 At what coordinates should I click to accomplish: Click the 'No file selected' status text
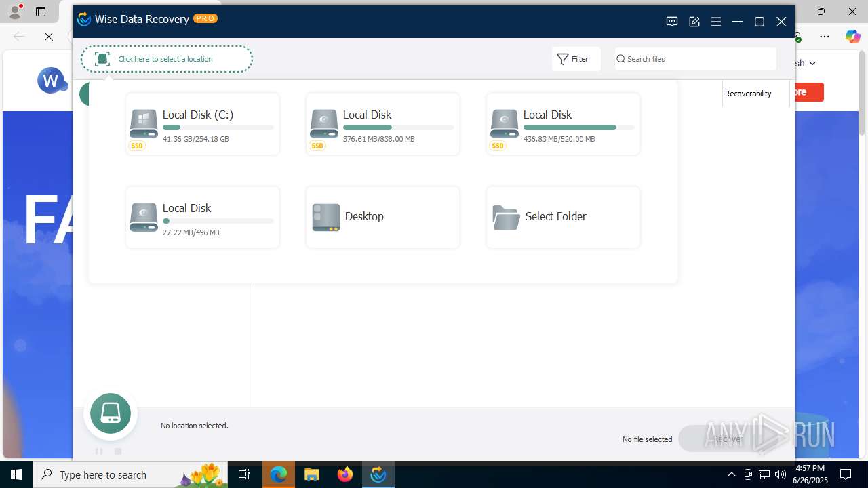click(x=648, y=439)
